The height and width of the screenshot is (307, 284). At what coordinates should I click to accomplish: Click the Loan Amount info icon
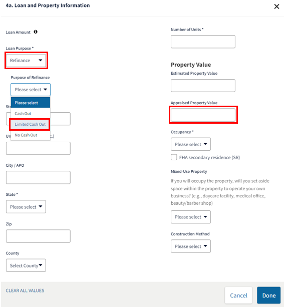(x=36, y=32)
